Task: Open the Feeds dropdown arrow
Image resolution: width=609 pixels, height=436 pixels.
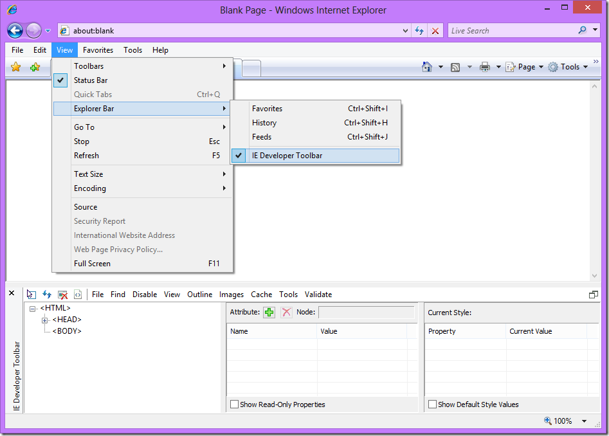Action: [469, 67]
